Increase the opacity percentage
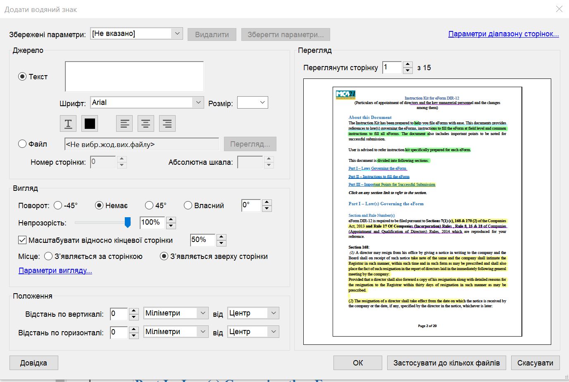Viewport: 569px width, 382px height. click(x=171, y=220)
